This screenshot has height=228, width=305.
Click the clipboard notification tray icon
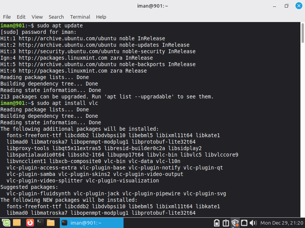click(x=226, y=223)
